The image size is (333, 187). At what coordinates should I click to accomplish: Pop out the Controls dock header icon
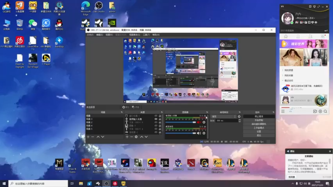pyautogui.click(x=273, y=112)
